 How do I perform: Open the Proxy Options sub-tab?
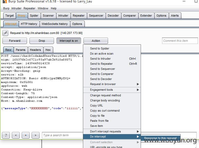coord(77,24)
